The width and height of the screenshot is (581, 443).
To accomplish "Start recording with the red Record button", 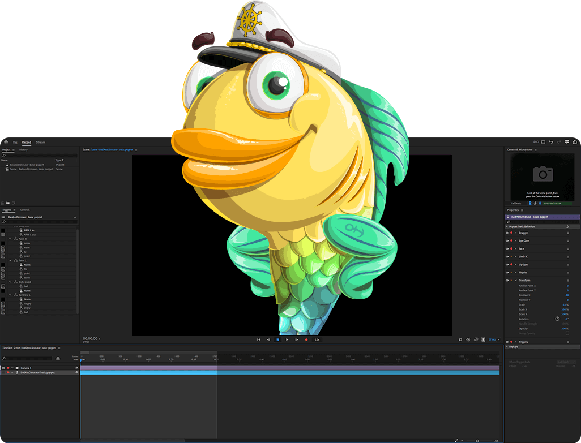I will [x=306, y=339].
